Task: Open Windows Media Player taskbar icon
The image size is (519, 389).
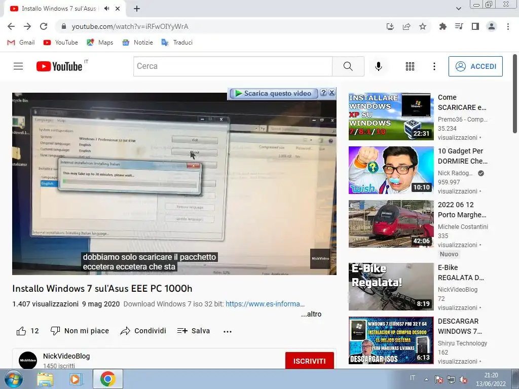Action: coord(76,379)
